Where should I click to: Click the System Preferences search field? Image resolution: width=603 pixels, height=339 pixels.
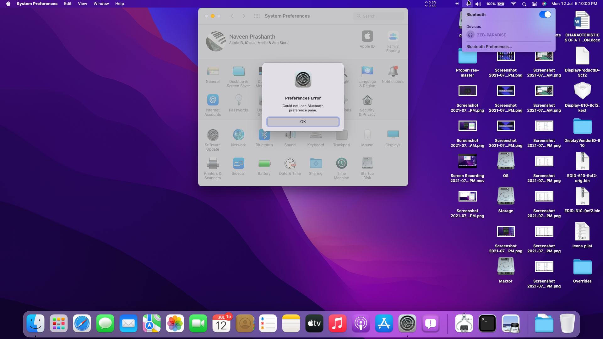[379, 16]
